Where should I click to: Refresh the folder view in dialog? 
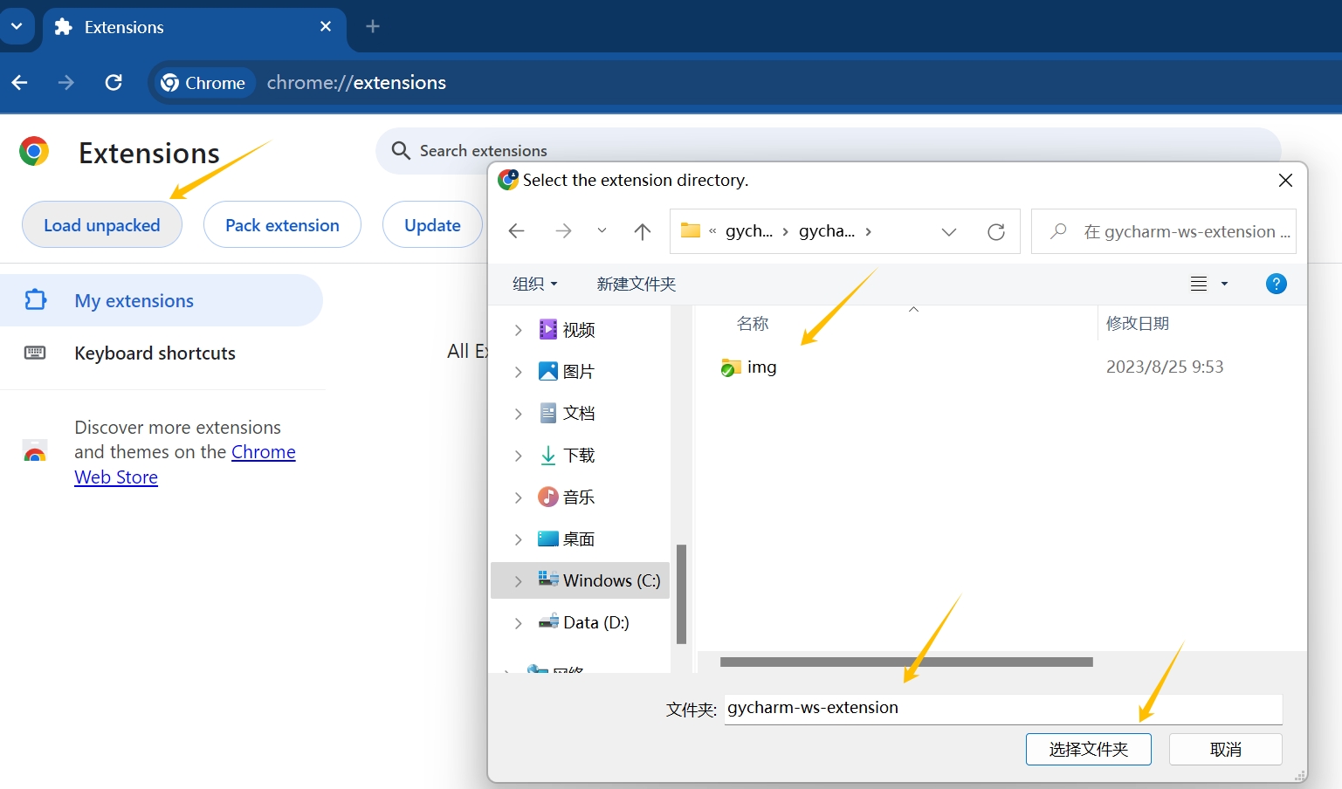[x=996, y=231]
